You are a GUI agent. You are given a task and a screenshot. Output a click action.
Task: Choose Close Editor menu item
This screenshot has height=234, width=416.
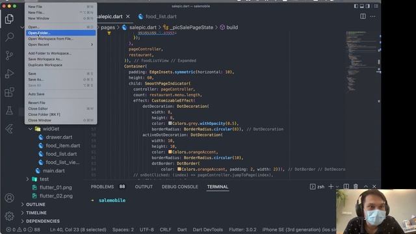(60, 109)
